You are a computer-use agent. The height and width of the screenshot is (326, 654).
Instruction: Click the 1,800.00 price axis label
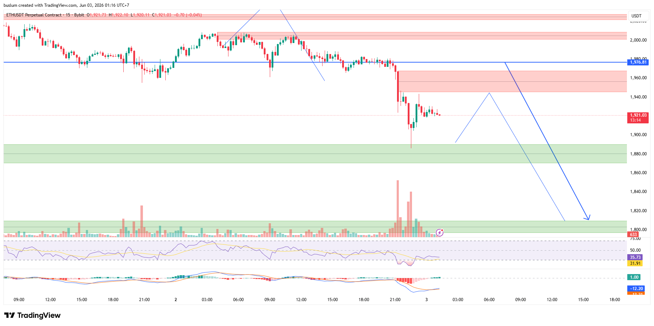tap(638, 230)
